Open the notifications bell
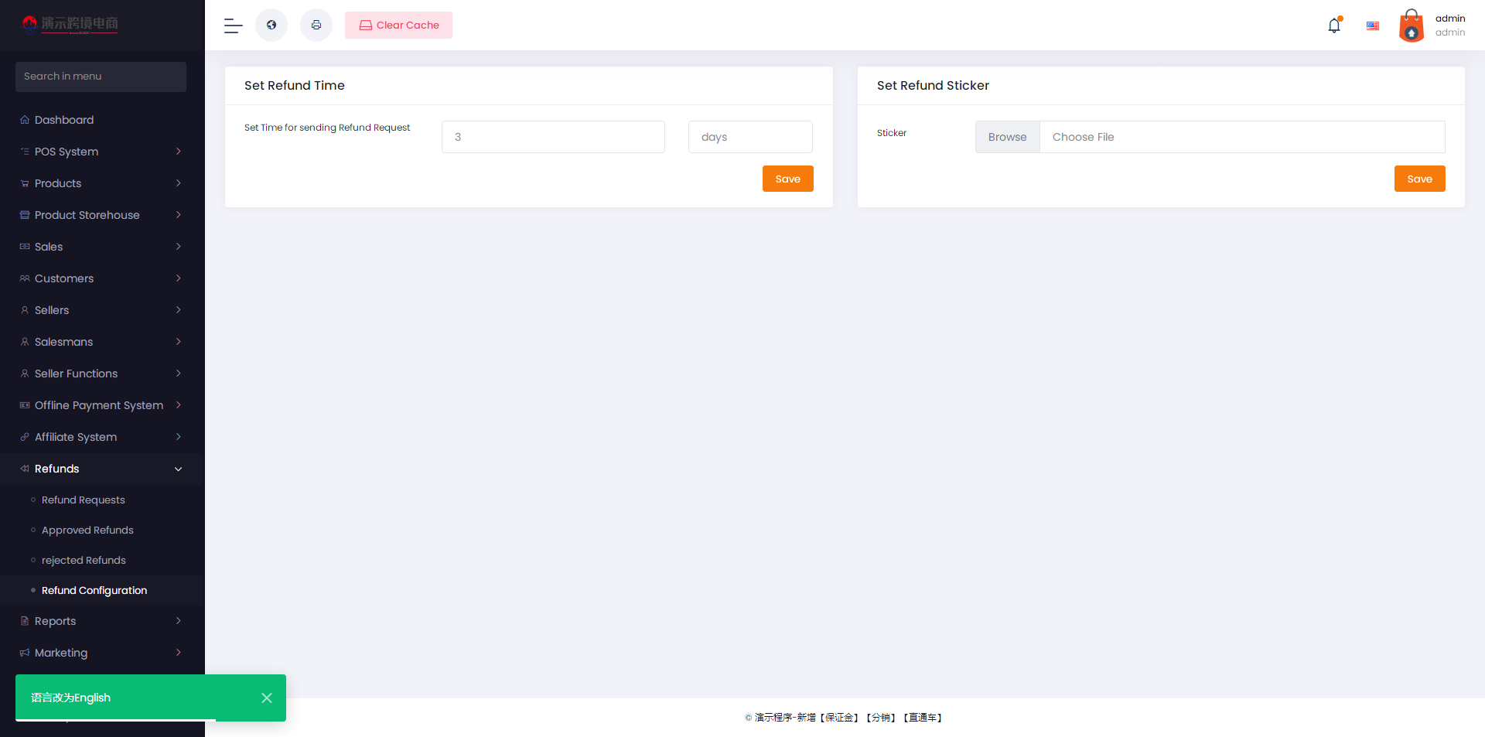Image resolution: width=1485 pixels, height=737 pixels. (1334, 26)
